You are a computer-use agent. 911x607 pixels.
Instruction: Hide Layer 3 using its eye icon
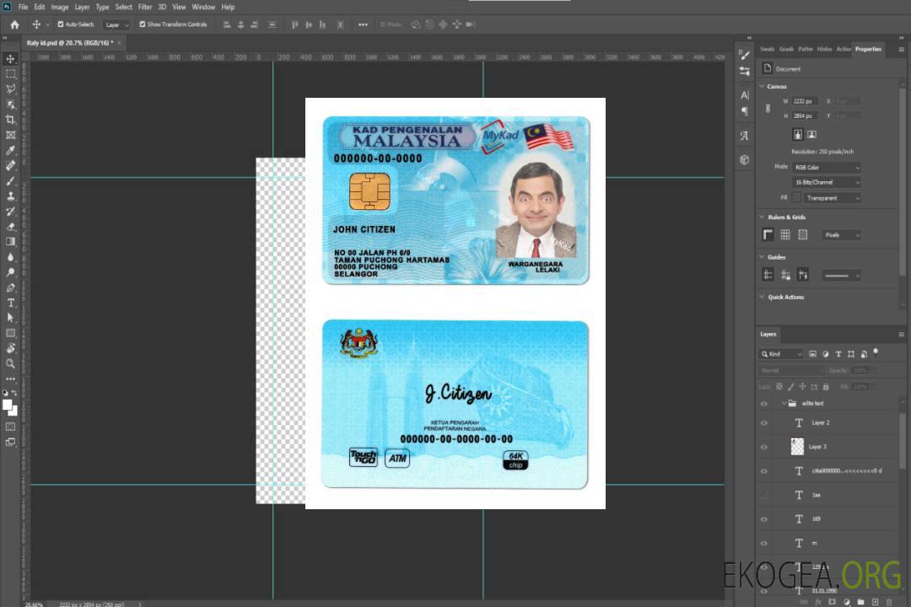click(x=764, y=448)
